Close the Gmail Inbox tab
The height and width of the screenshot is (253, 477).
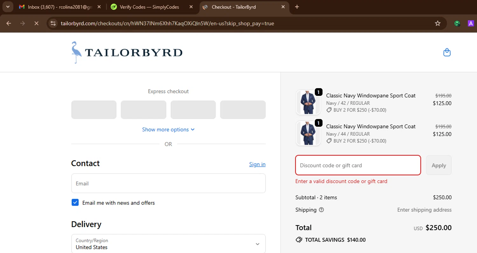point(99,7)
